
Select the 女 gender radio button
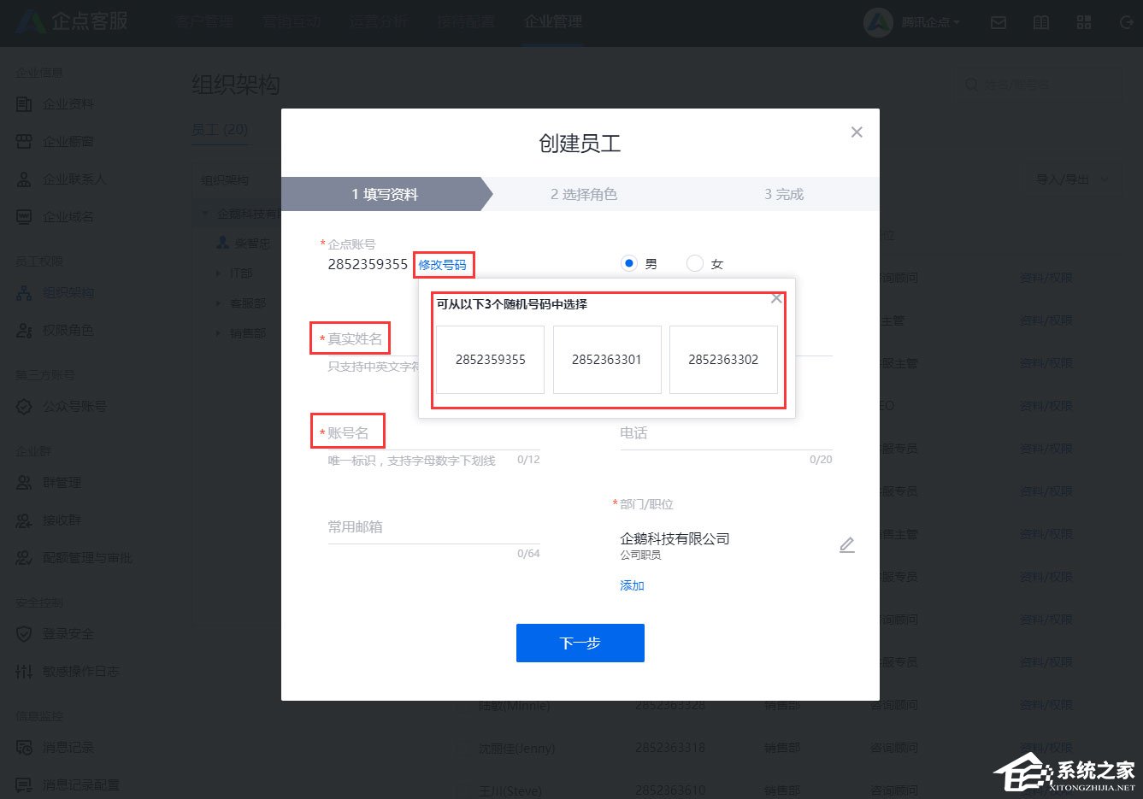pyautogui.click(x=695, y=263)
